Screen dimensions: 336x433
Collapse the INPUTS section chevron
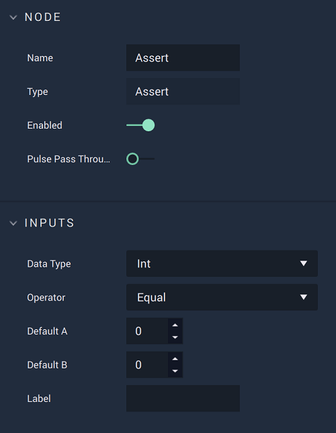[x=13, y=223]
